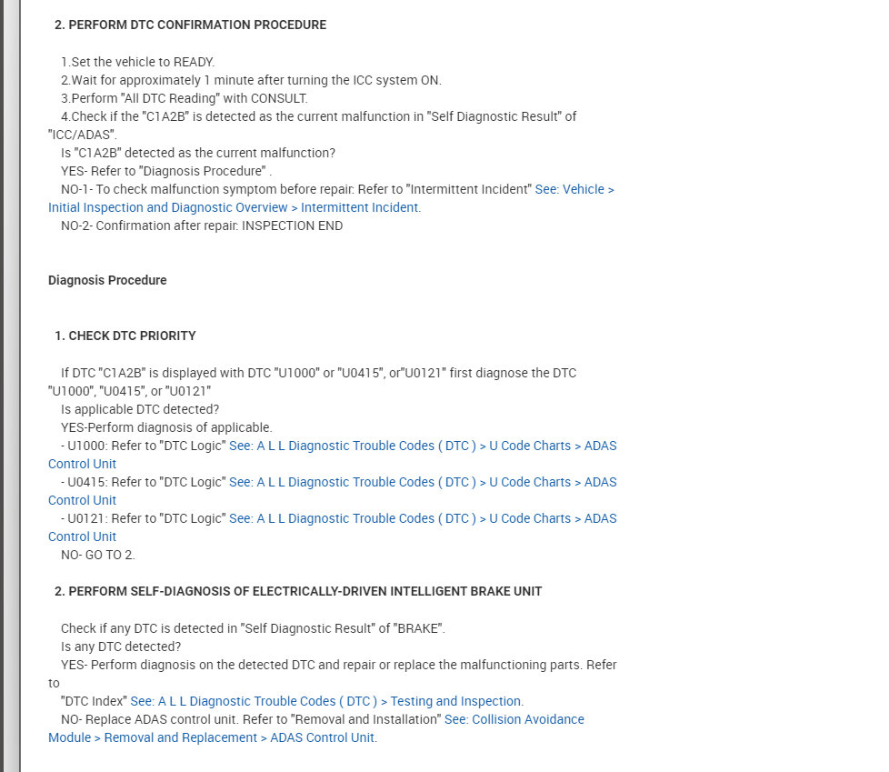Click the "INSPECTION END" confirmation line
The image size is (889, 772).
tap(202, 226)
